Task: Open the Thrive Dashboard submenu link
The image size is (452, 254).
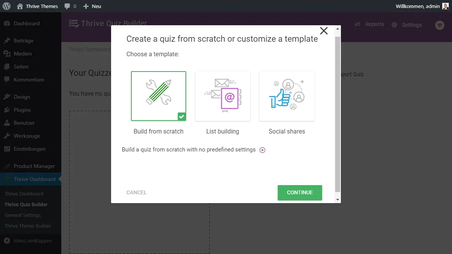Action: (24, 194)
